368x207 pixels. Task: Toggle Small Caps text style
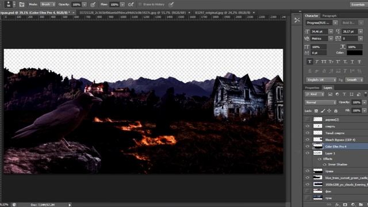(331, 62)
